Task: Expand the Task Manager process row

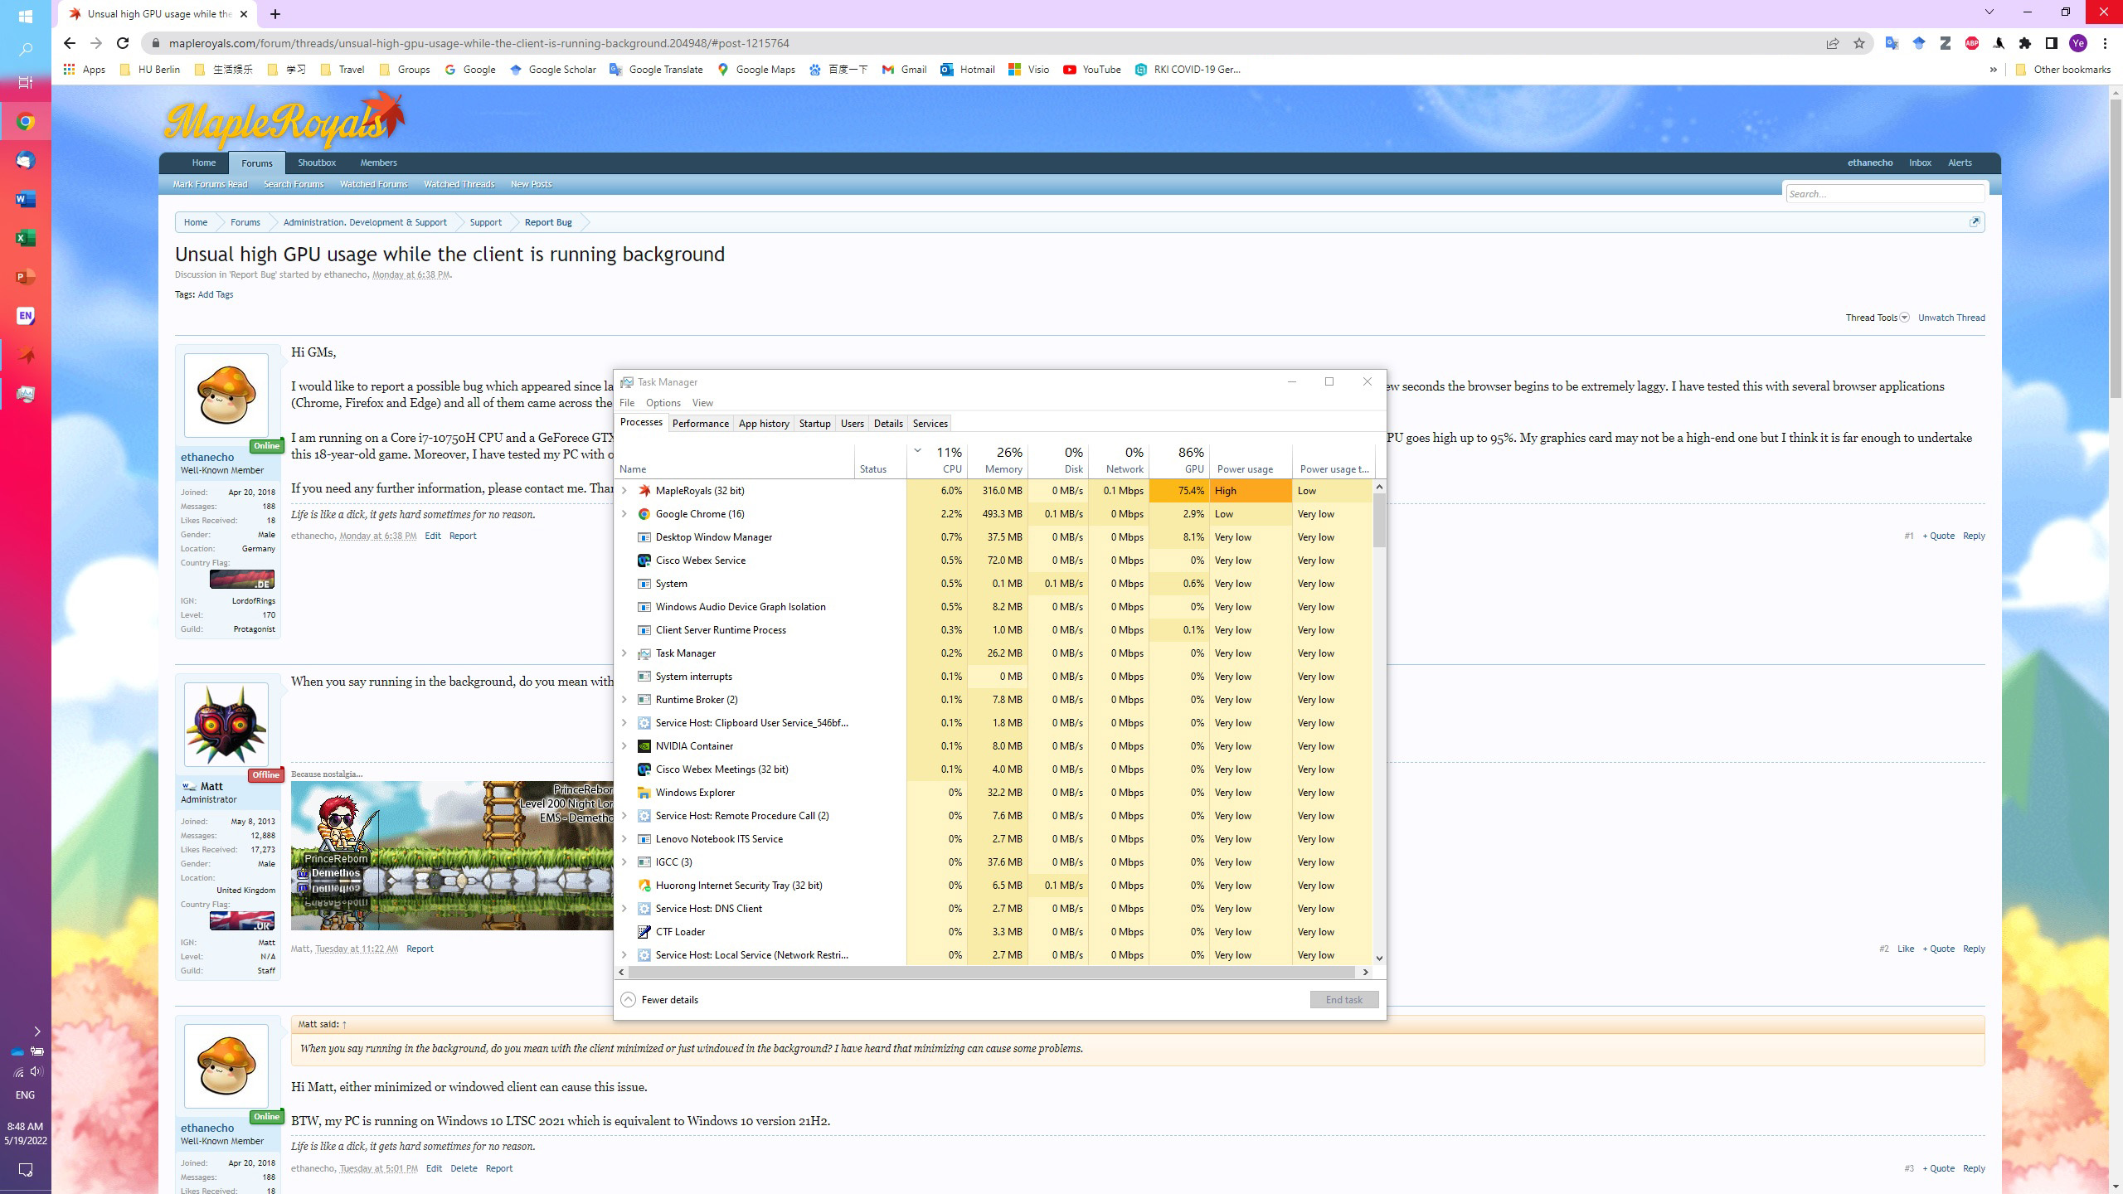Action: [x=624, y=653]
